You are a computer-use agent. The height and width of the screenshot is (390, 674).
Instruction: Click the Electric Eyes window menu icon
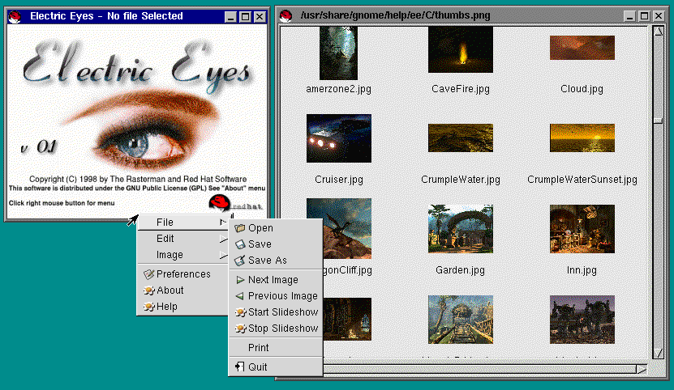[x=15, y=17]
